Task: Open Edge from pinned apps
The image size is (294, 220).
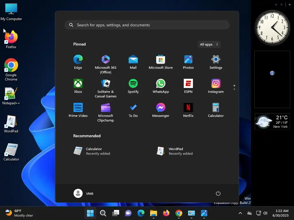Action: (x=78, y=62)
